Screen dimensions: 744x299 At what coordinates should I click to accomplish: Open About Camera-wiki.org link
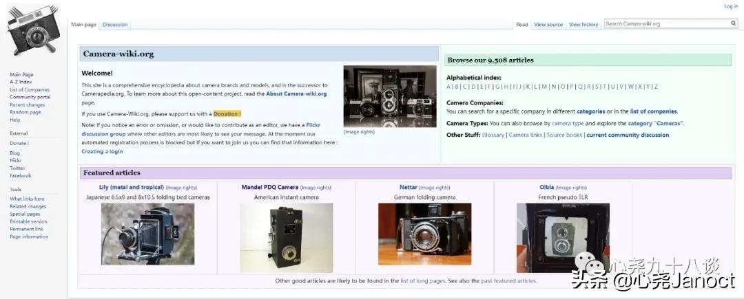point(296,93)
